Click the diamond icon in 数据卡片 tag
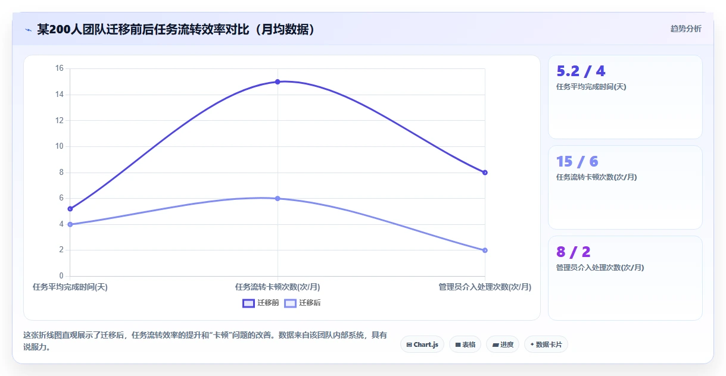This screenshot has width=726, height=376. point(532,344)
